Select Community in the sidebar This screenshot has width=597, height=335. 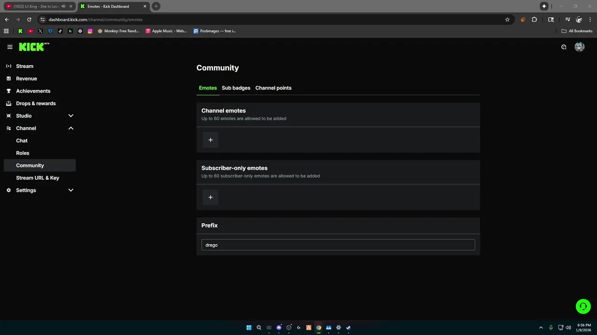[39, 165]
